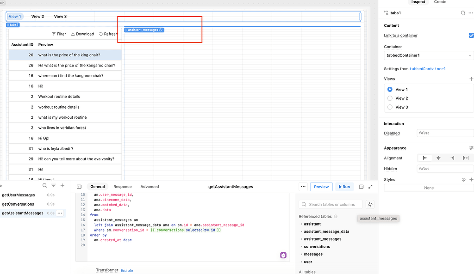Expand the conversations table
Screen dimensions: 474x274
point(301,247)
